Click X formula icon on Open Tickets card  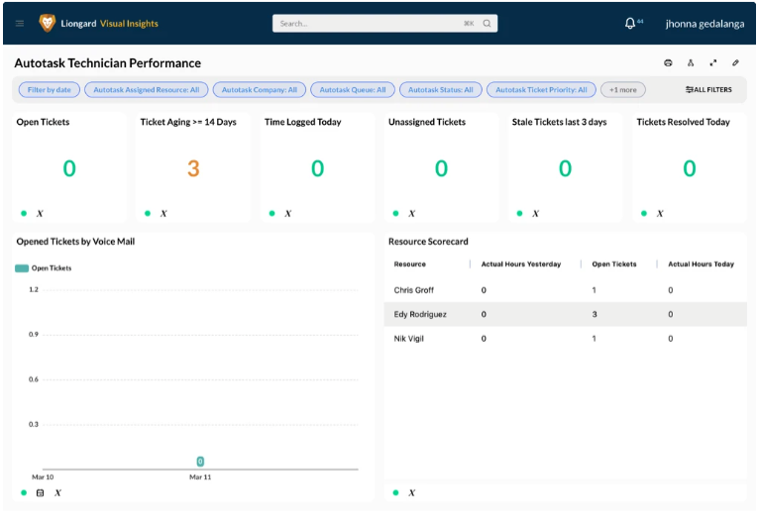tap(40, 213)
